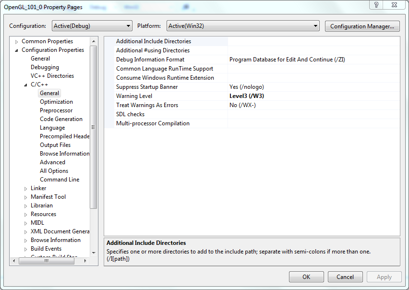The width and height of the screenshot is (409, 290).
Task: Click the Level3 (/W3) value
Action: 247,96
